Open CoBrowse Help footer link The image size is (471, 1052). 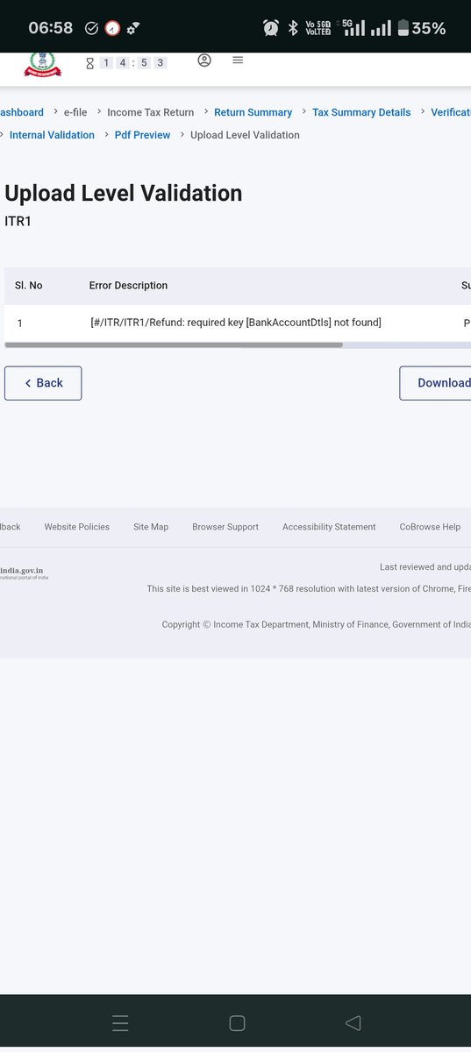pyautogui.click(x=430, y=527)
